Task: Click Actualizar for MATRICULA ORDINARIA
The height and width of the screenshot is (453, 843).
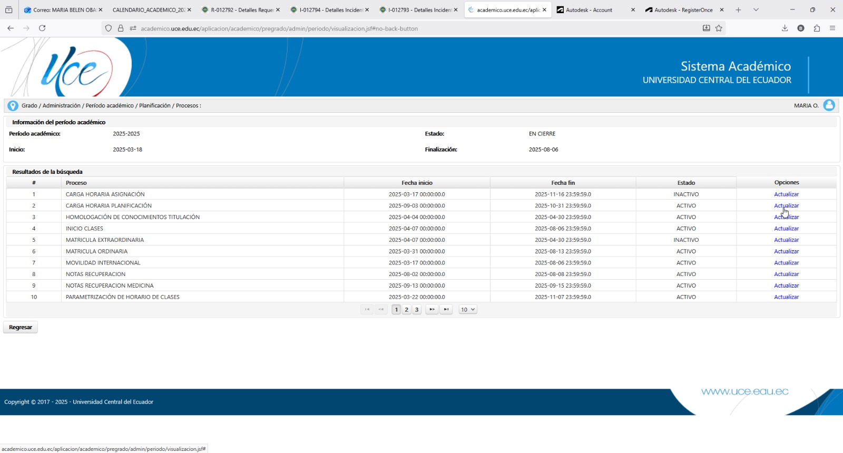Action: pos(786,251)
